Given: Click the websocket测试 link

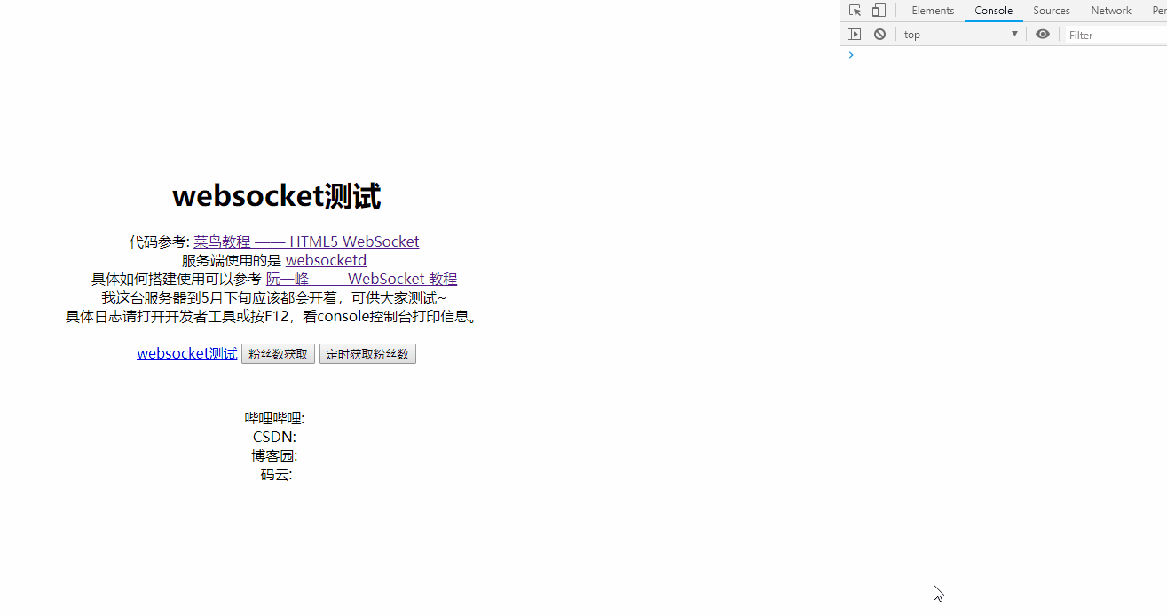Looking at the screenshot, I should click(187, 353).
